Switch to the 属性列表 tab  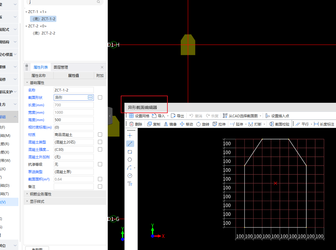[x=41, y=67]
